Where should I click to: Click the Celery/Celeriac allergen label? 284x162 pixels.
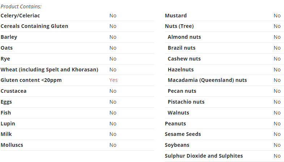pyautogui.click(x=20, y=16)
